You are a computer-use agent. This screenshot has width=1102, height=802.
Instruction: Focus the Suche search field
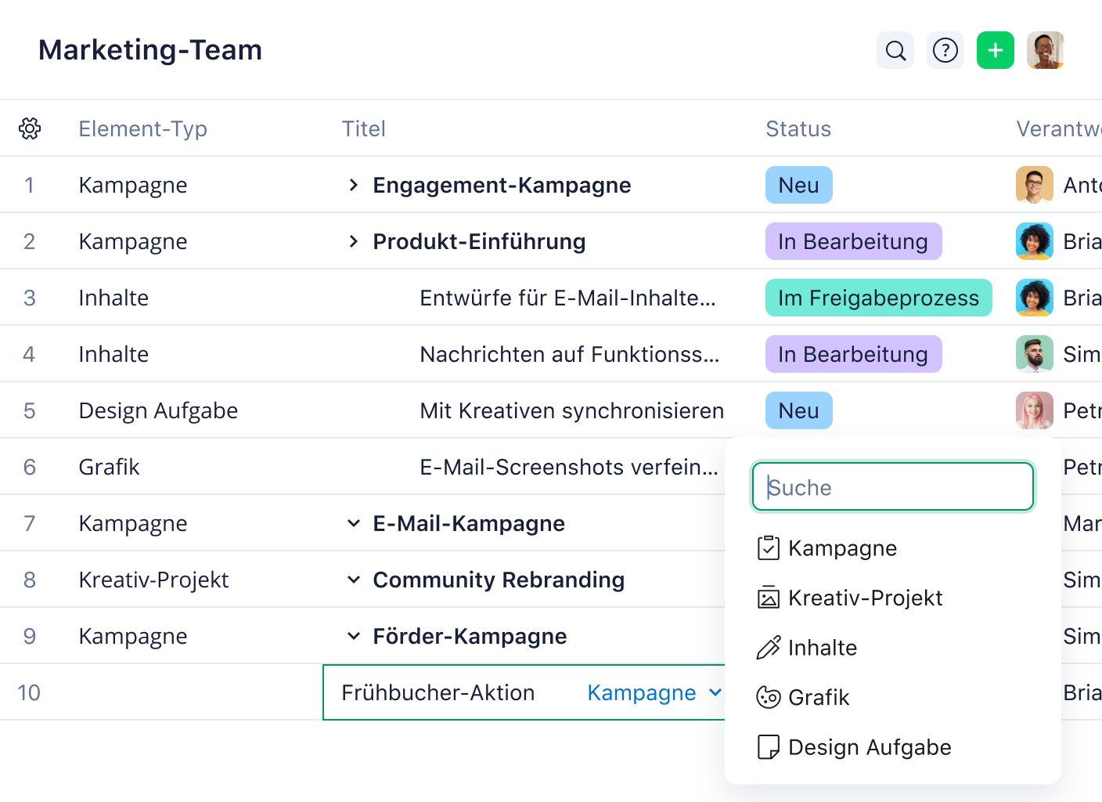coord(892,487)
